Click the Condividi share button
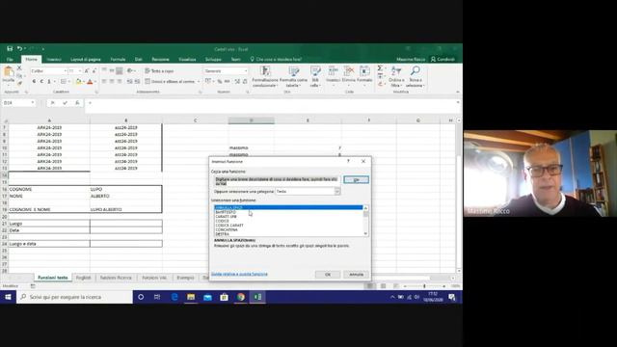 (443, 59)
